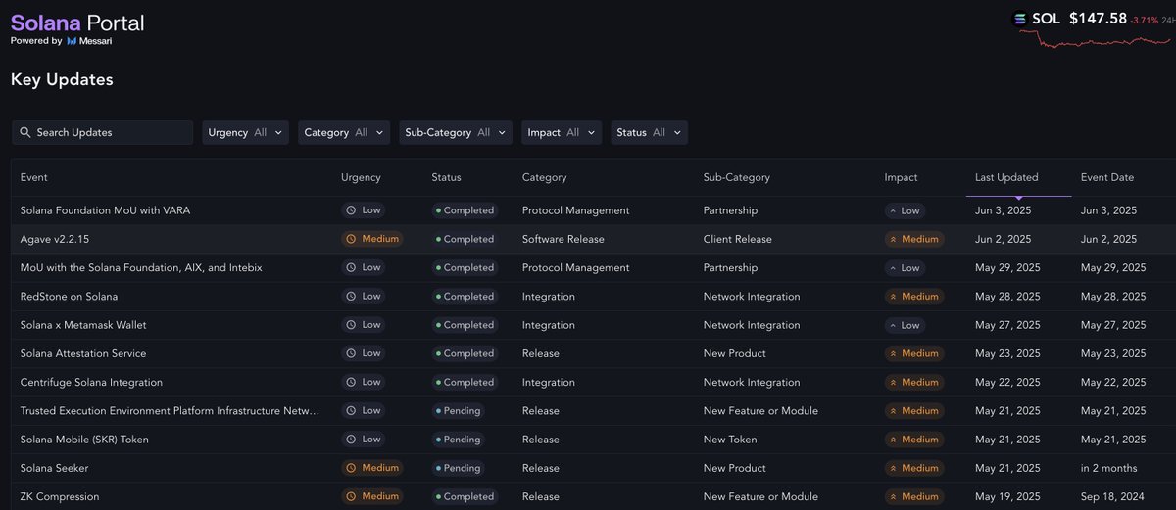Click Client Release sub-category cell
This screenshot has width=1176, height=510.
click(738, 239)
